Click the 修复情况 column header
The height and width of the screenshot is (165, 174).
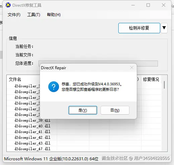pyautogui.click(x=151, y=79)
